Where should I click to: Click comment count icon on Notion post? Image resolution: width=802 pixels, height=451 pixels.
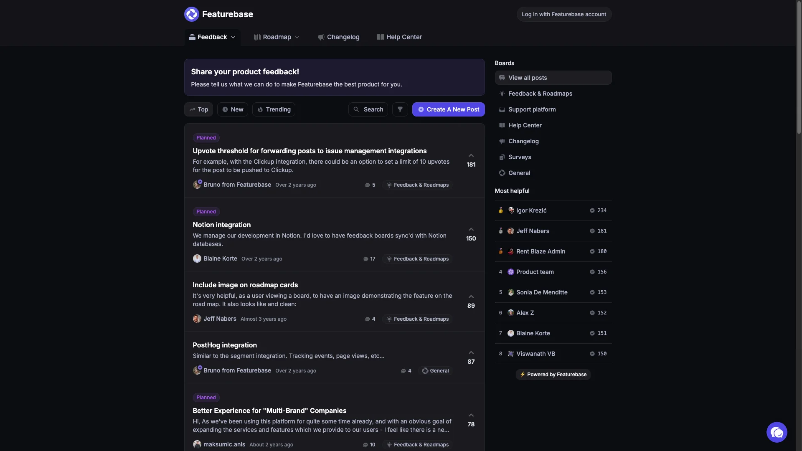coord(366,259)
